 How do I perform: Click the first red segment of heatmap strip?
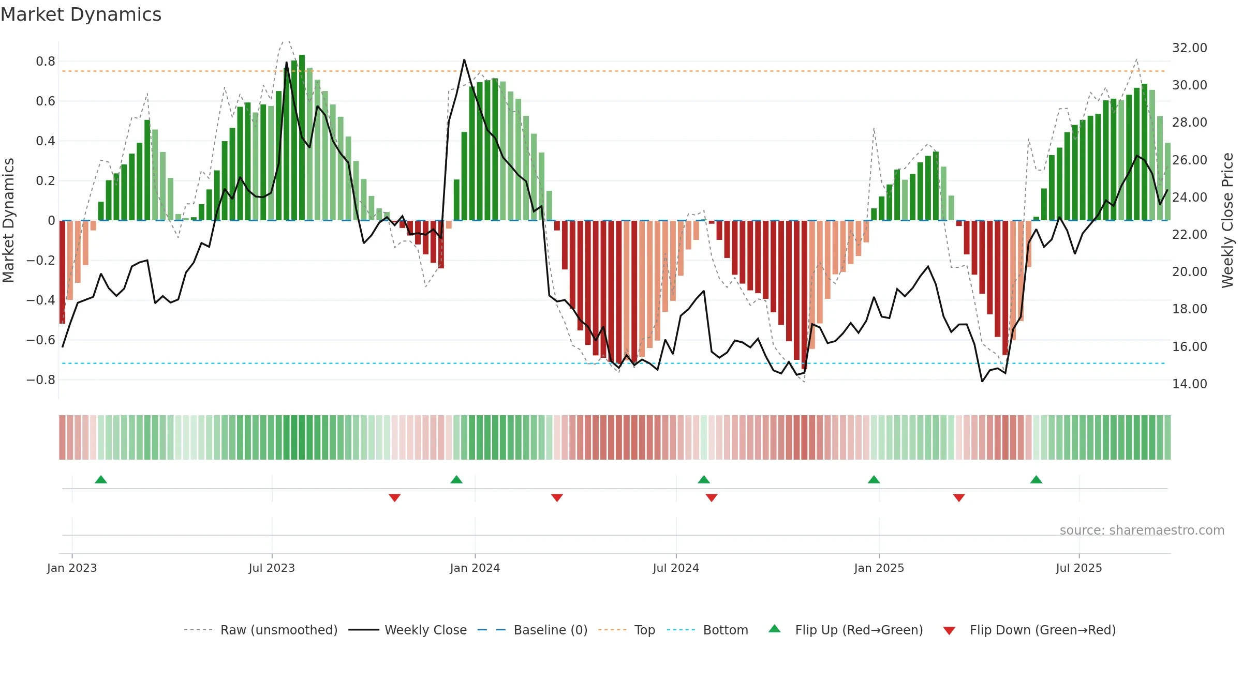62,437
